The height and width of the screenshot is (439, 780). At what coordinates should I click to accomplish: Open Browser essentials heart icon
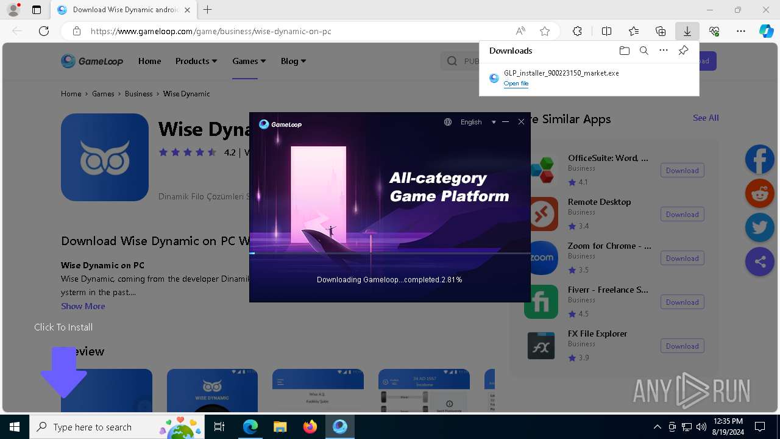click(714, 31)
